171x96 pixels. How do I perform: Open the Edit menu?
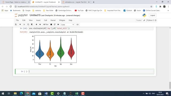[24, 20]
